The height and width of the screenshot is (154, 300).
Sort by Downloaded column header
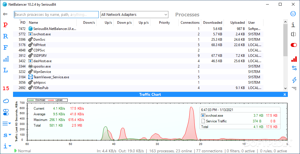click(213, 23)
